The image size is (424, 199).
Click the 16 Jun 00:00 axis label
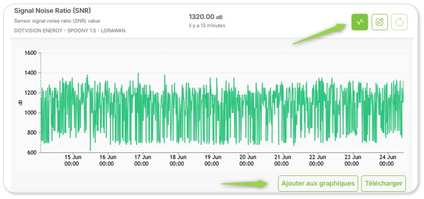click(108, 160)
